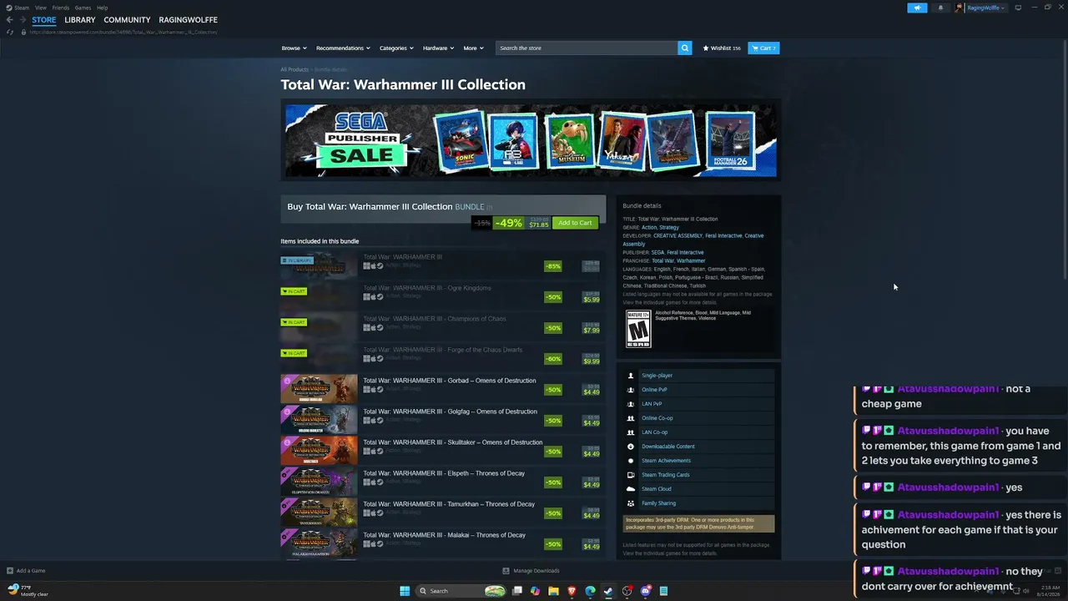Launch Copilot from the taskbar

tap(535, 591)
